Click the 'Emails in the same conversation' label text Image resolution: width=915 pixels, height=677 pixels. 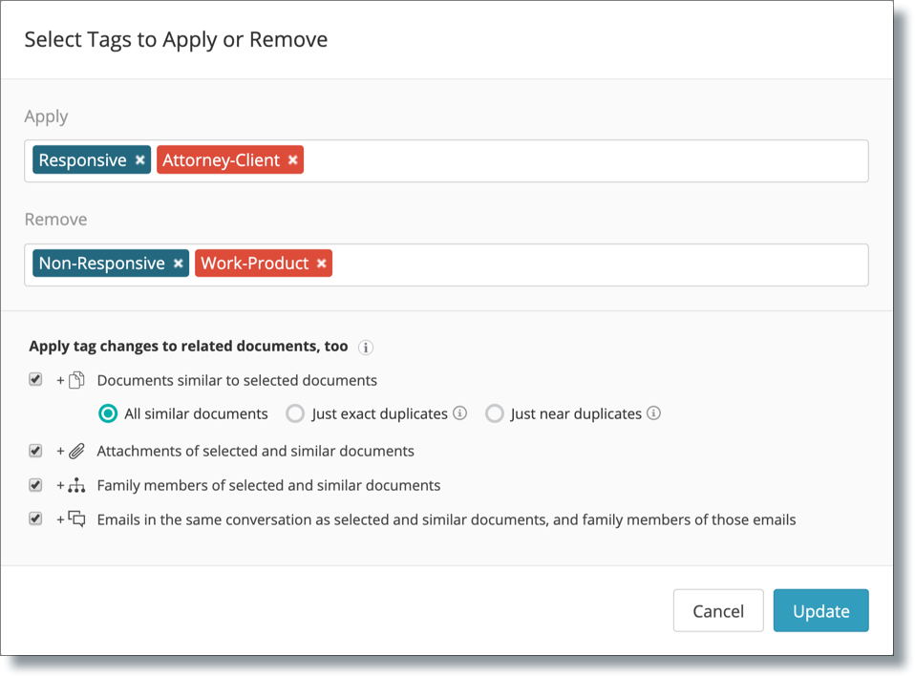[x=446, y=519]
